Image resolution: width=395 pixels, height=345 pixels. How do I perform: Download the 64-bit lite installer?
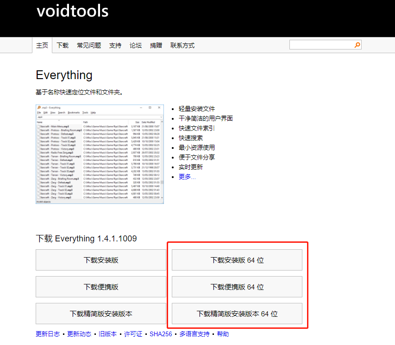tap(237, 314)
